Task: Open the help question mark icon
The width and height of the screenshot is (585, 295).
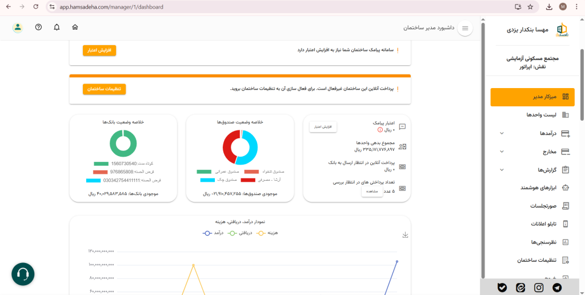Action: pos(38,27)
